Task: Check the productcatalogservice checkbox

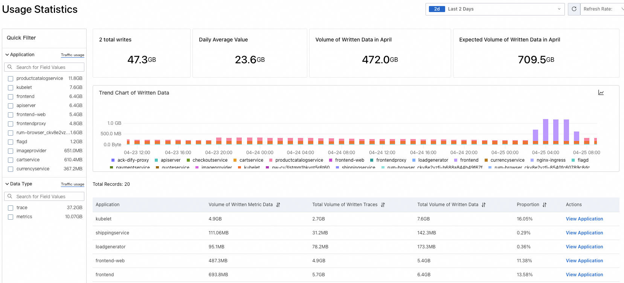Action: point(11,79)
